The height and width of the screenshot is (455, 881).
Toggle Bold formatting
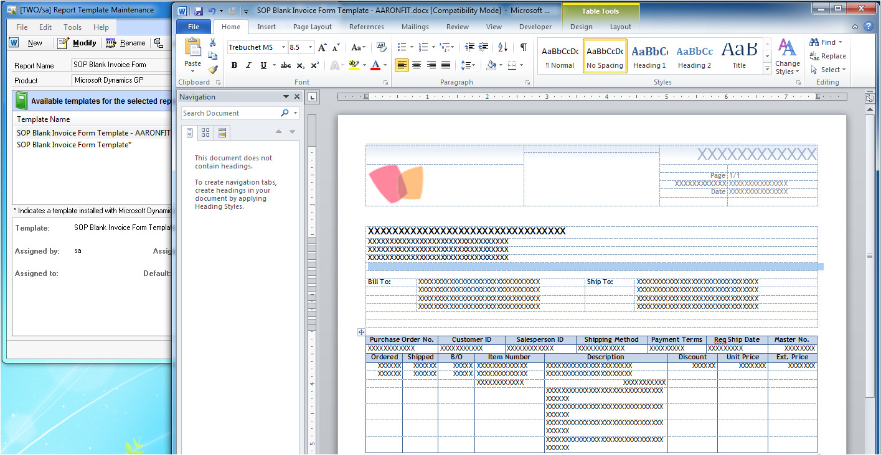[234, 65]
